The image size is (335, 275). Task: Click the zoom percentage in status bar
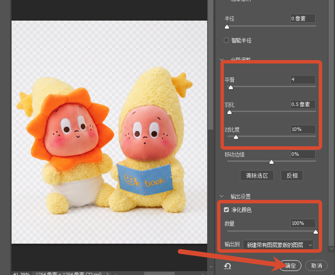[21, 274]
